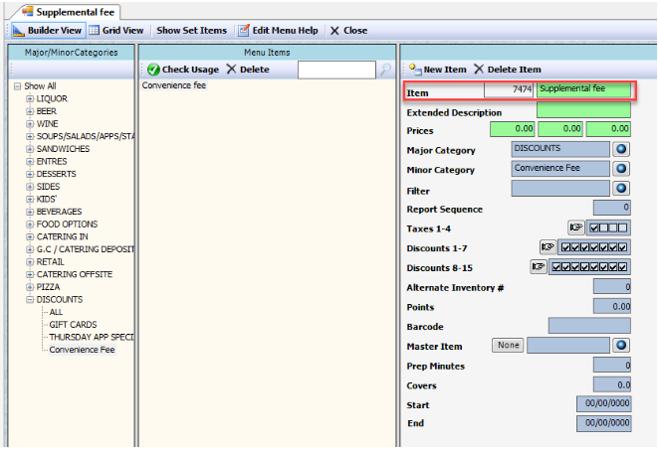Image resolution: width=658 pixels, height=452 pixels.
Task: Open Edit Menu Help
Action: pos(281,31)
